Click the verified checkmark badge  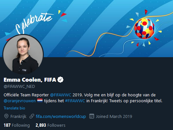point(61,80)
